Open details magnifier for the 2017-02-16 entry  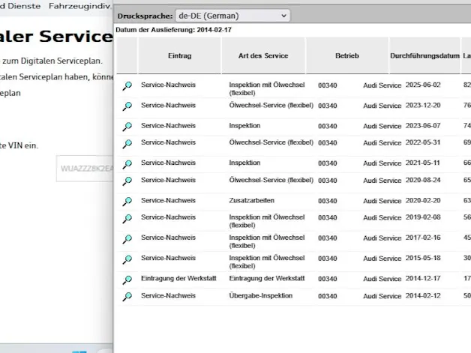coord(127,239)
